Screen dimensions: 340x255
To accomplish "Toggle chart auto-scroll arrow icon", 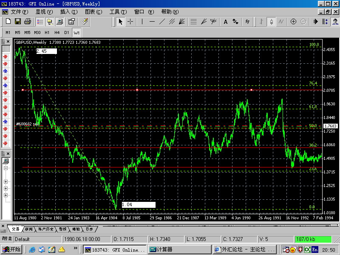I will [x=315, y=22].
